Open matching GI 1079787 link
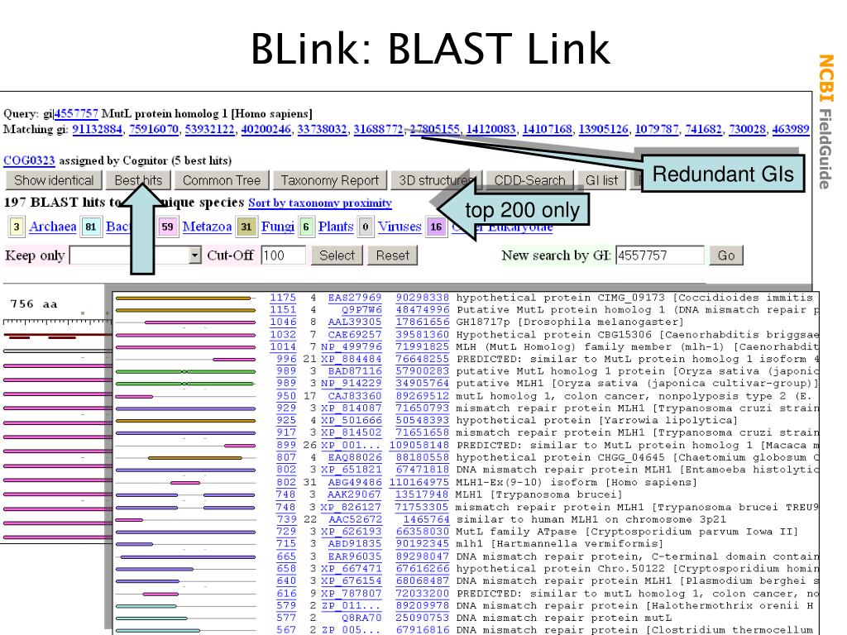This screenshot has height=635, width=847. click(656, 130)
